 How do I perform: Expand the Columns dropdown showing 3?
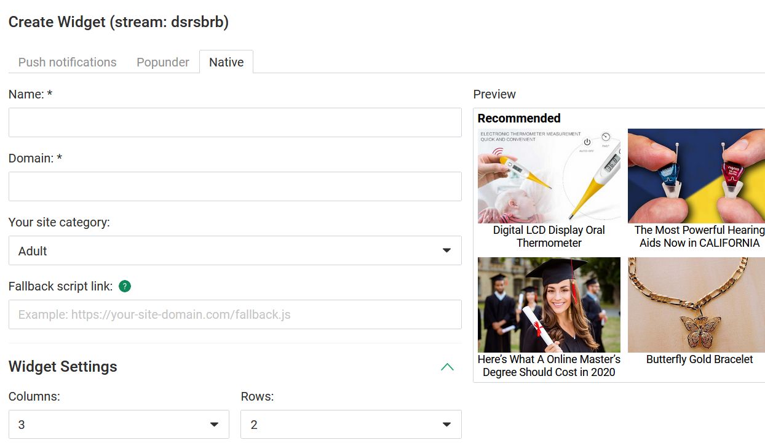click(x=119, y=425)
